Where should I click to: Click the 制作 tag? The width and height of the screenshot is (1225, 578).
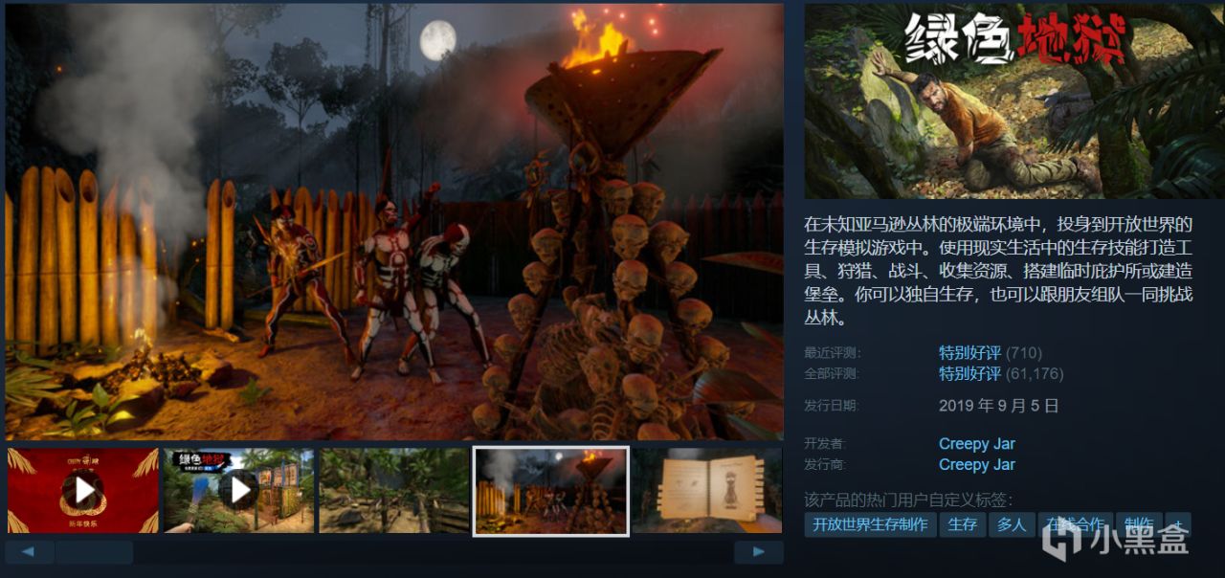pyautogui.click(x=1138, y=524)
